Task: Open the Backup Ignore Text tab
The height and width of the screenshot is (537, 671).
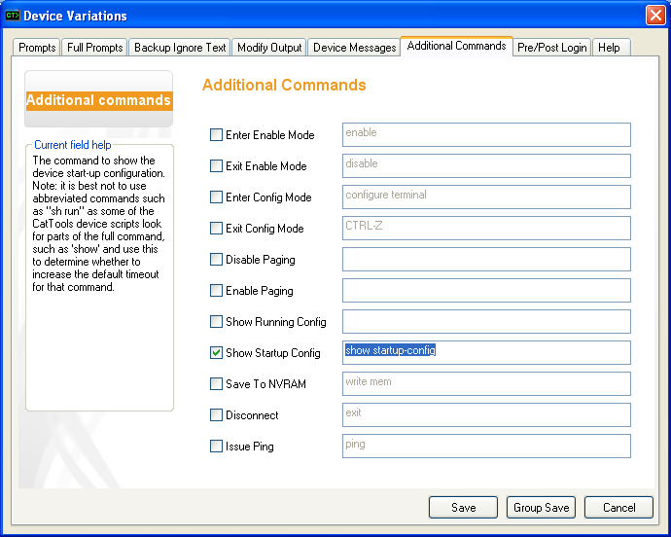Action: point(180,48)
